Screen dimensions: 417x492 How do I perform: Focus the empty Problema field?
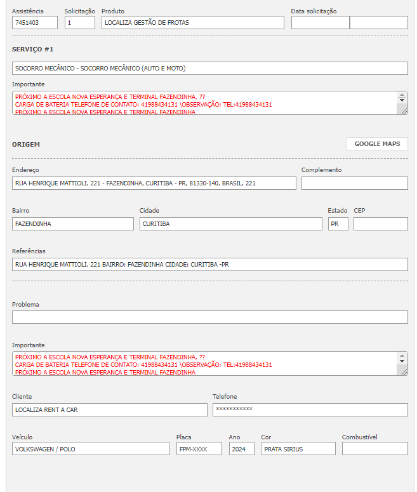point(209,317)
